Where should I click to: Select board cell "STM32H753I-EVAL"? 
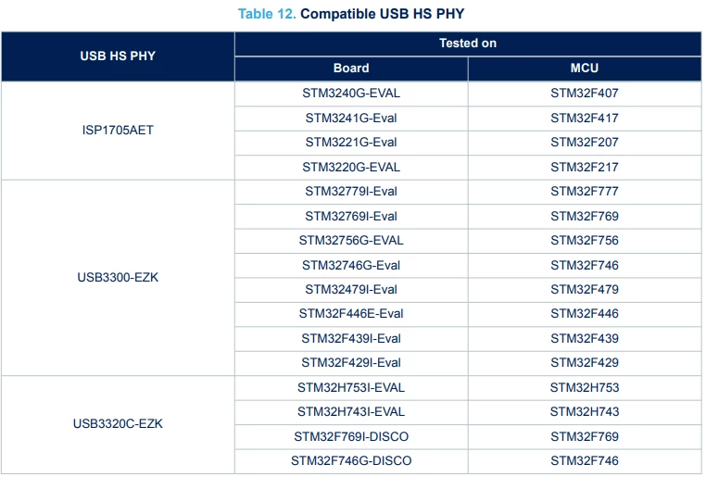click(351, 388)
